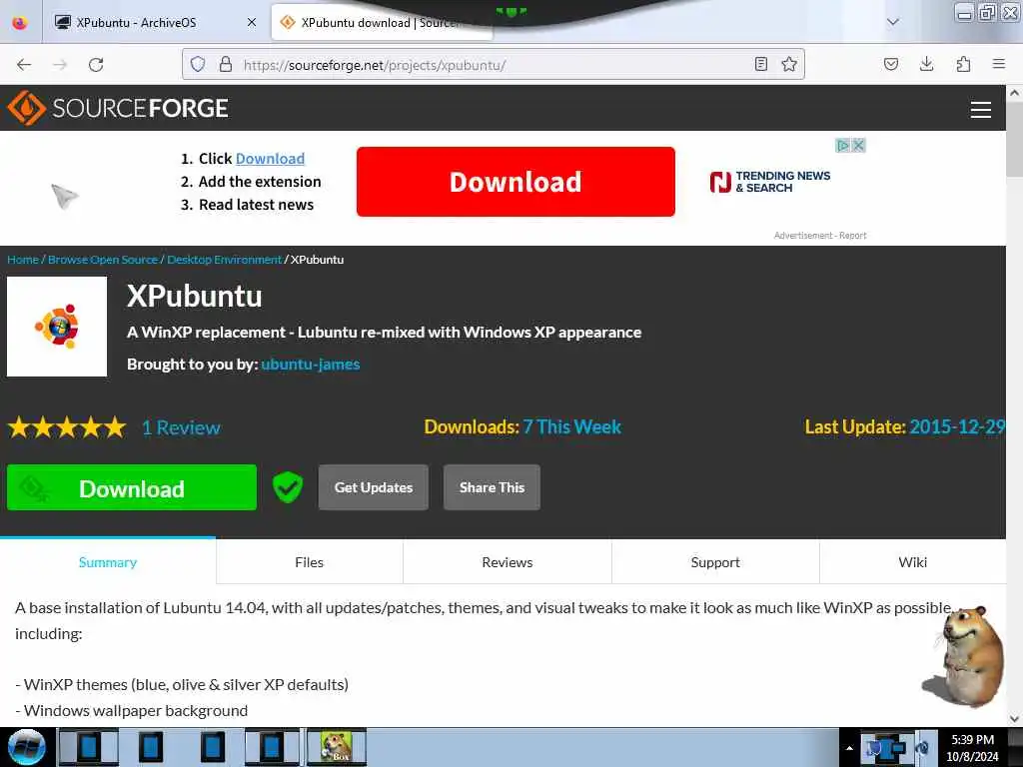Click the paper plane ad icon
The height and width of the screenshot is (767, 1023).
pos(65,196)
